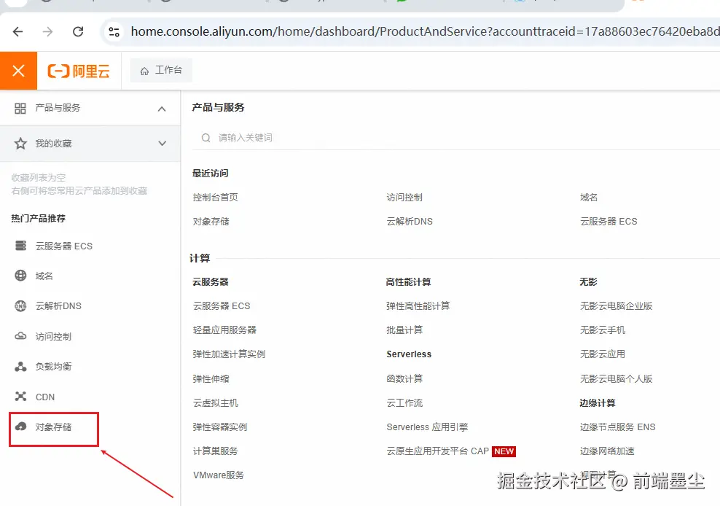The image size is (720, 506).
Task: Open 无影云手机
Action: [603, 330]
